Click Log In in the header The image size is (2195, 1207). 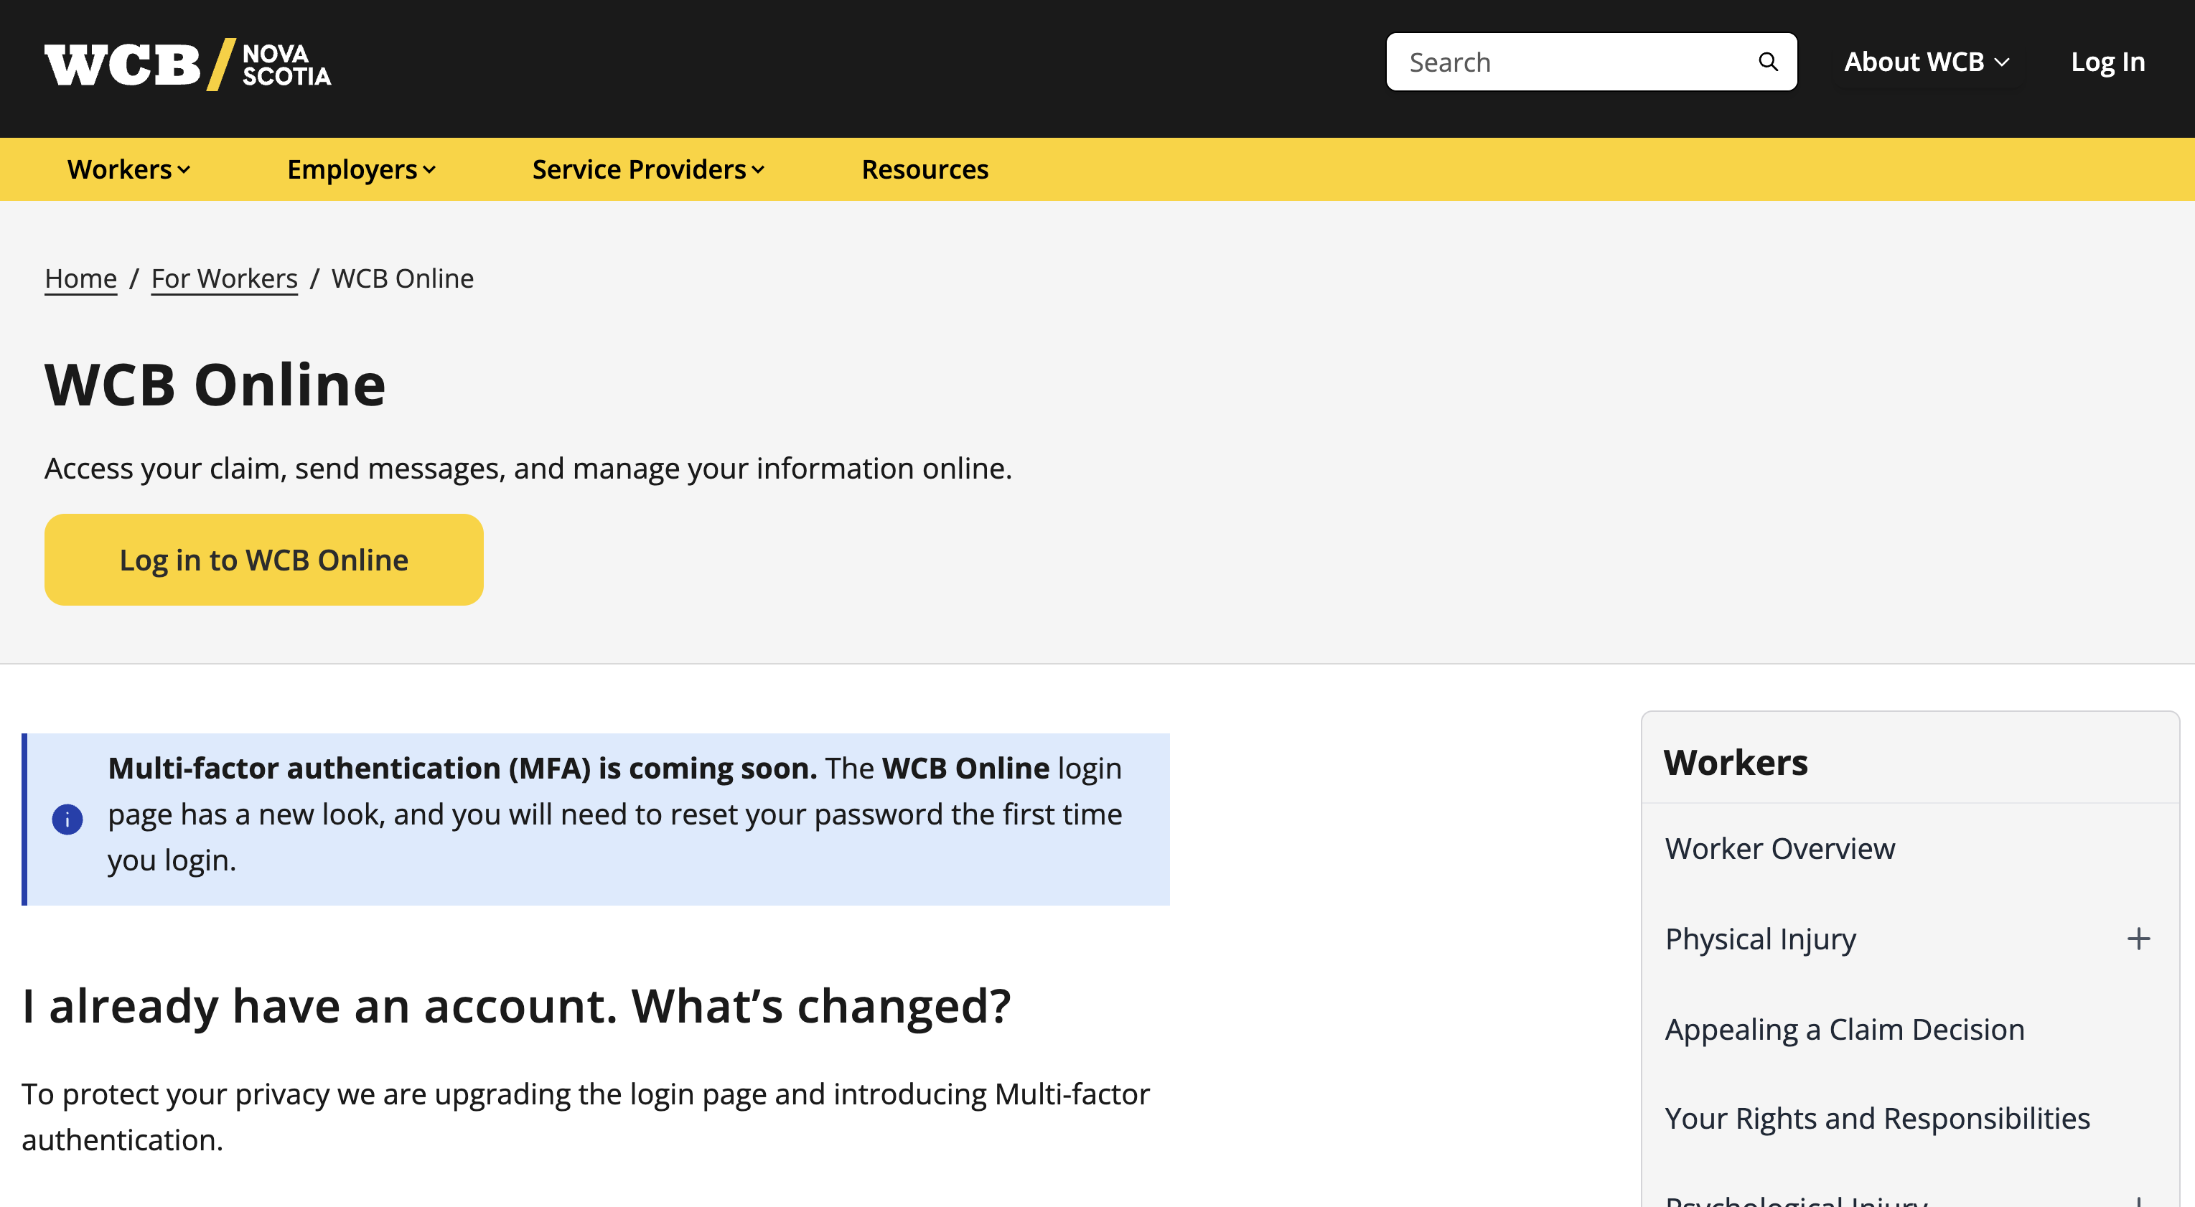[x=2107, y=61]
